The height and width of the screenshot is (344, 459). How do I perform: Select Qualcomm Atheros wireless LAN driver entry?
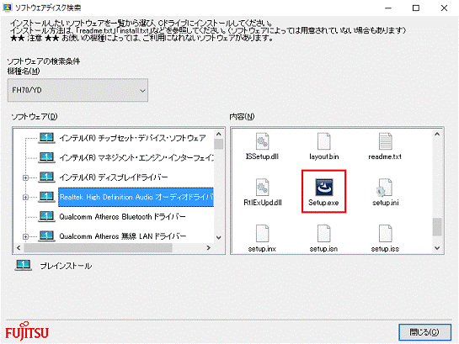(122, 236)
